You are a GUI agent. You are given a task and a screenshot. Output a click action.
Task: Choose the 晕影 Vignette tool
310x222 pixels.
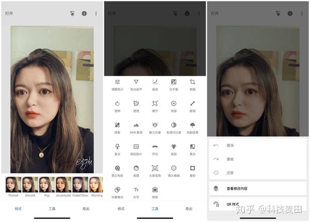[192, 171]
